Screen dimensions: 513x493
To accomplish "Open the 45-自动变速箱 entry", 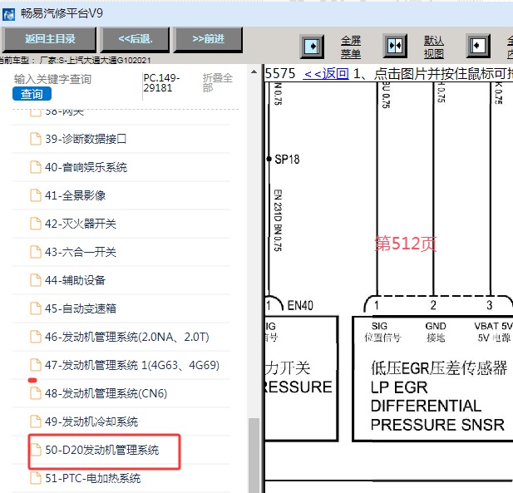I will [81, 308].
